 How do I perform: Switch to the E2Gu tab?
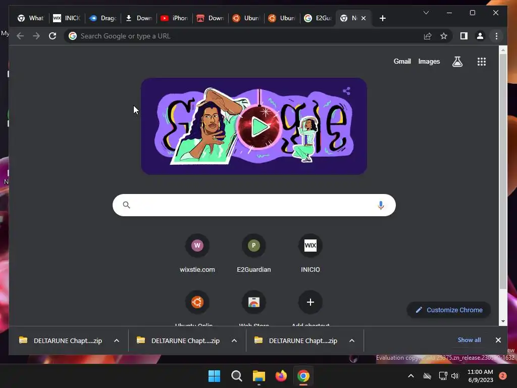tap(318, 18)
